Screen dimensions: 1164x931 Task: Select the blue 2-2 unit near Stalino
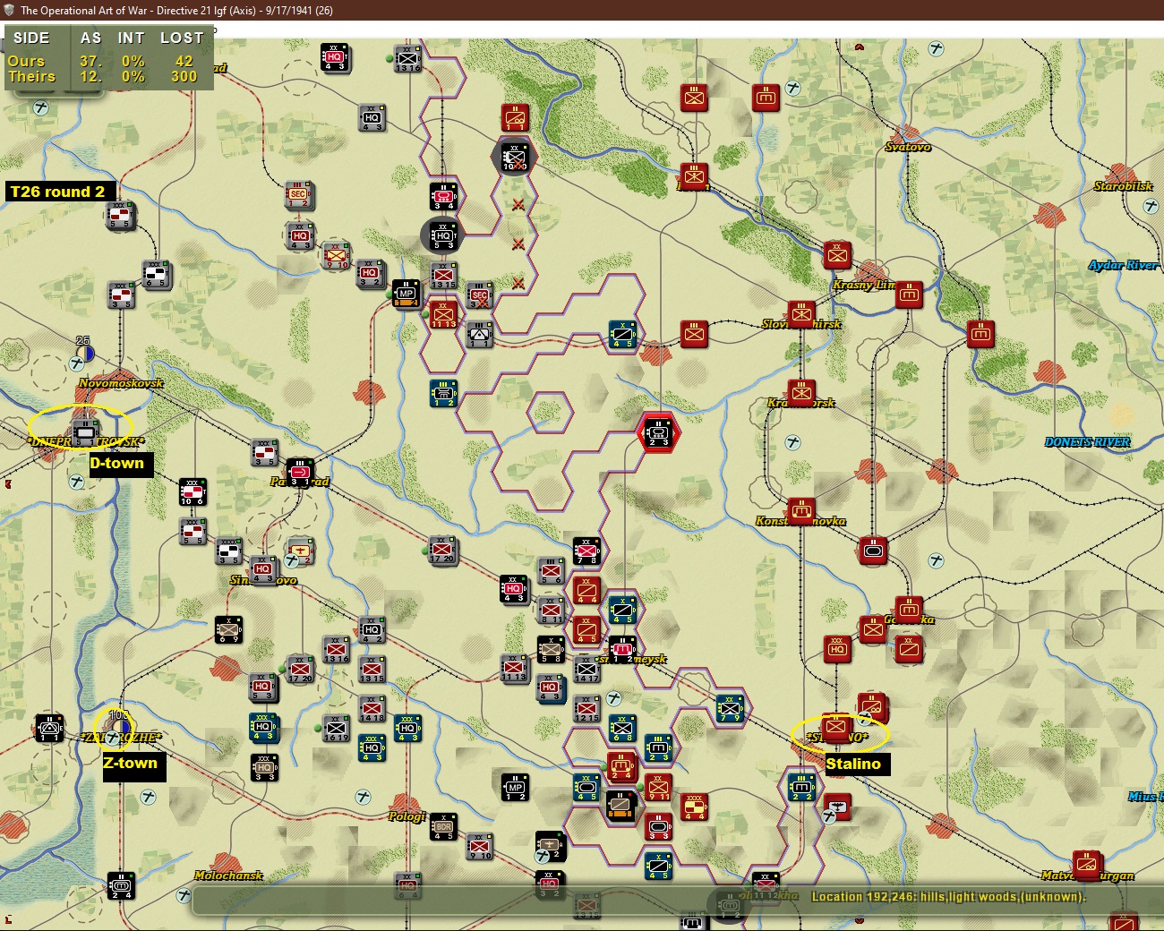point(801,787)
